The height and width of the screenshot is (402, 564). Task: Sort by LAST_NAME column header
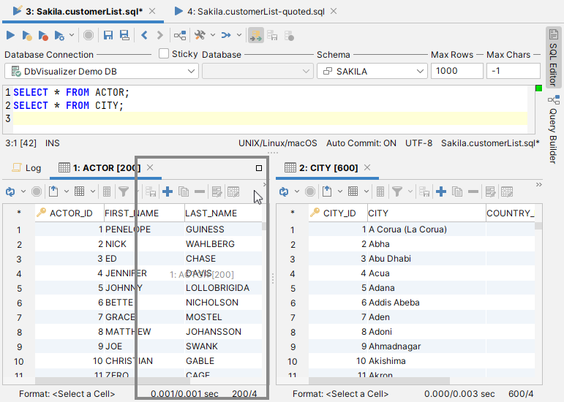211,213
